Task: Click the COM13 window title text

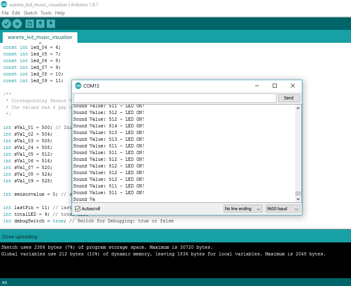Action: pyautogui.click(x=91, y=86)
